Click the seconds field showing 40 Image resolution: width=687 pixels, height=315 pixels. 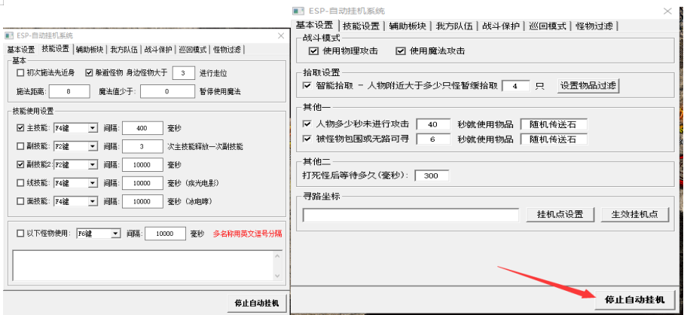coord(433,124)
